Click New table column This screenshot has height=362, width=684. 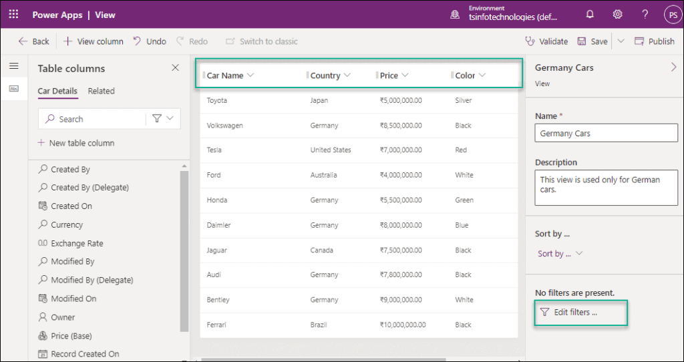76,143
